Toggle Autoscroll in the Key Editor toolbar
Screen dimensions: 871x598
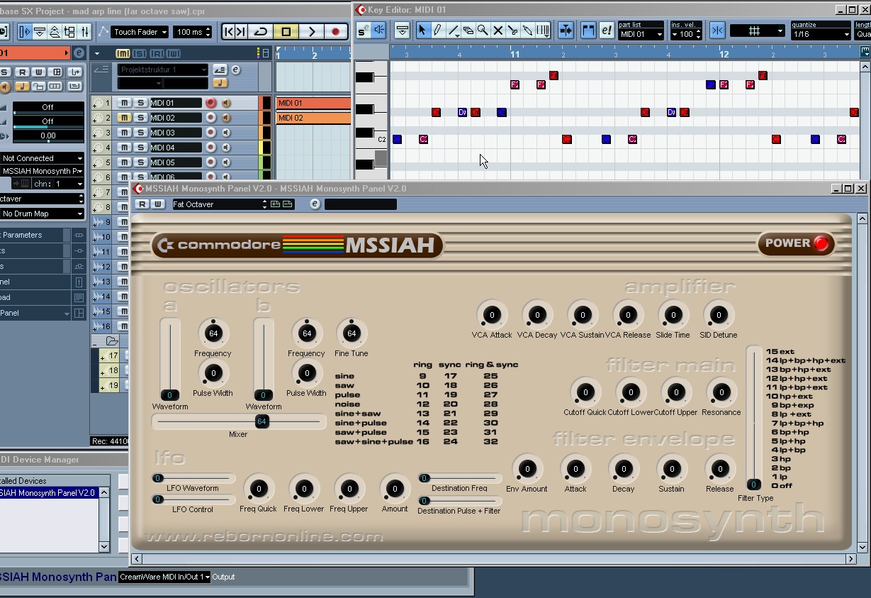coord(566,31)
